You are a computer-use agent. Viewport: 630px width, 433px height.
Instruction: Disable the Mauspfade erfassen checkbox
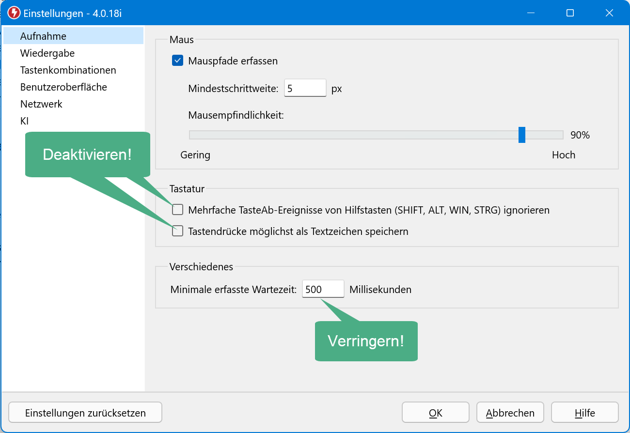[x=178, y=61]
